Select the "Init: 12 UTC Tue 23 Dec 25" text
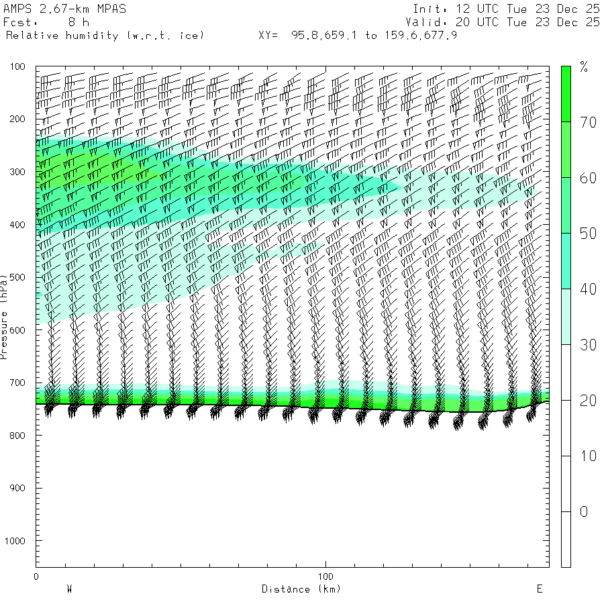 [506, 9]
